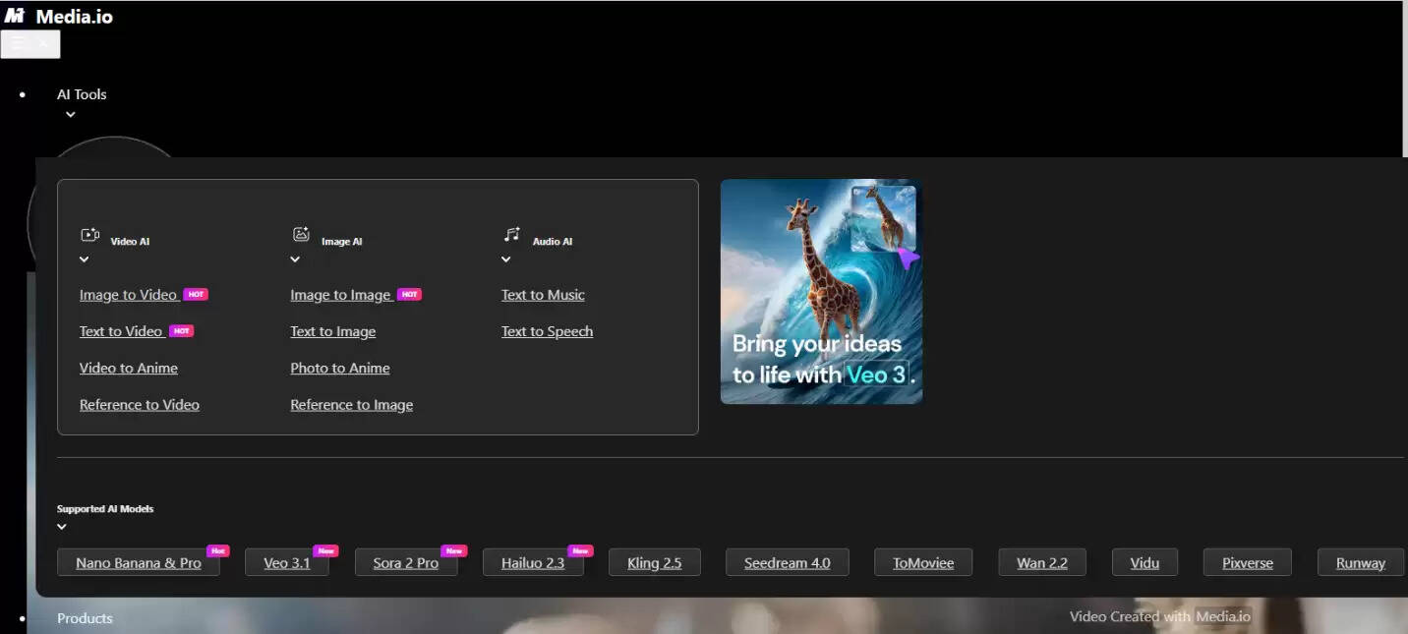Click the Audio AI music note icon
This screenshot has height=634, width=1408.
coord(512,235)
